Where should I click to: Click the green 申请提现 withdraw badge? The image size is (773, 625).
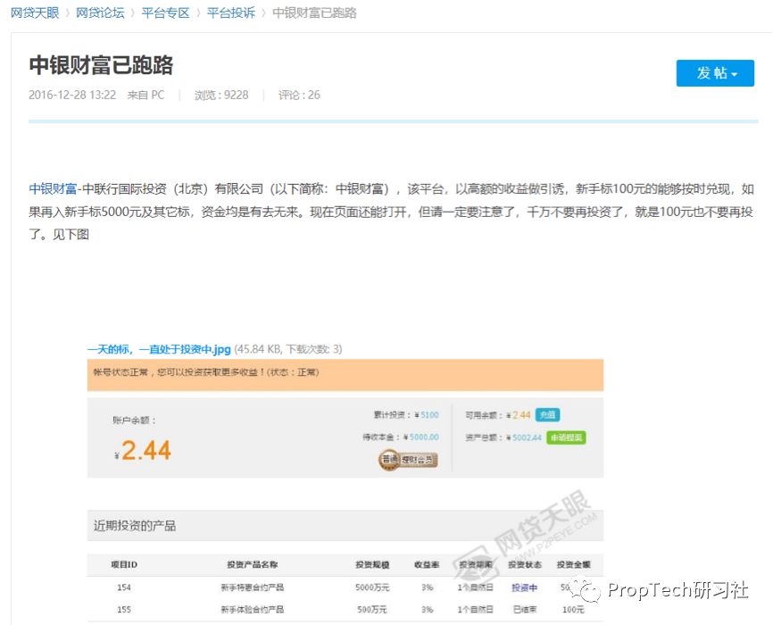tap(566, 437)
